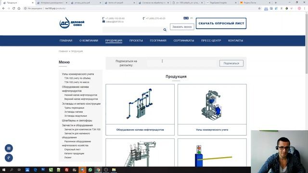Image resolution: width=308 pixels, height=173 pixels.
Task: Click the floating round form button
Action: pos(9,148)
